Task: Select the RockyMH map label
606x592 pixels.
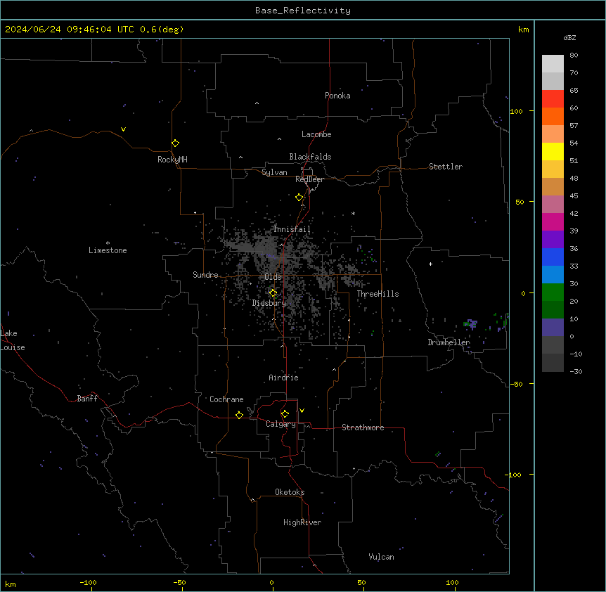Action: click(x=172, y=160)
